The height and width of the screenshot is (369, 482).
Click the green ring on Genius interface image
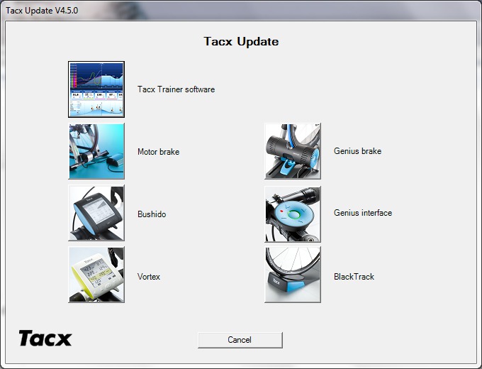(x=293, y=214)
